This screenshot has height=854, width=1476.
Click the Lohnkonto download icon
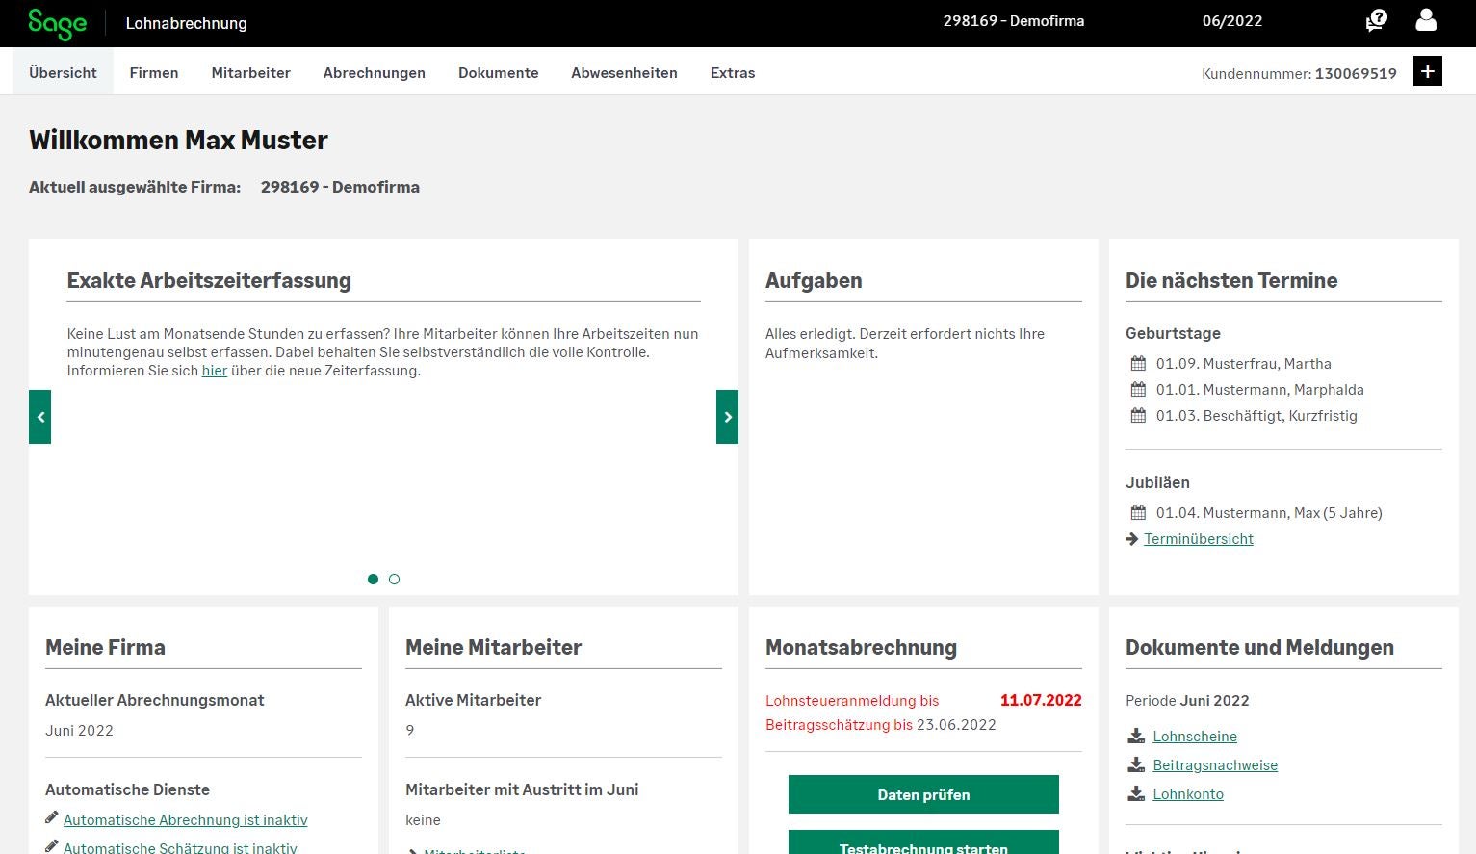pyautogui.click(x=1136, y=794)
